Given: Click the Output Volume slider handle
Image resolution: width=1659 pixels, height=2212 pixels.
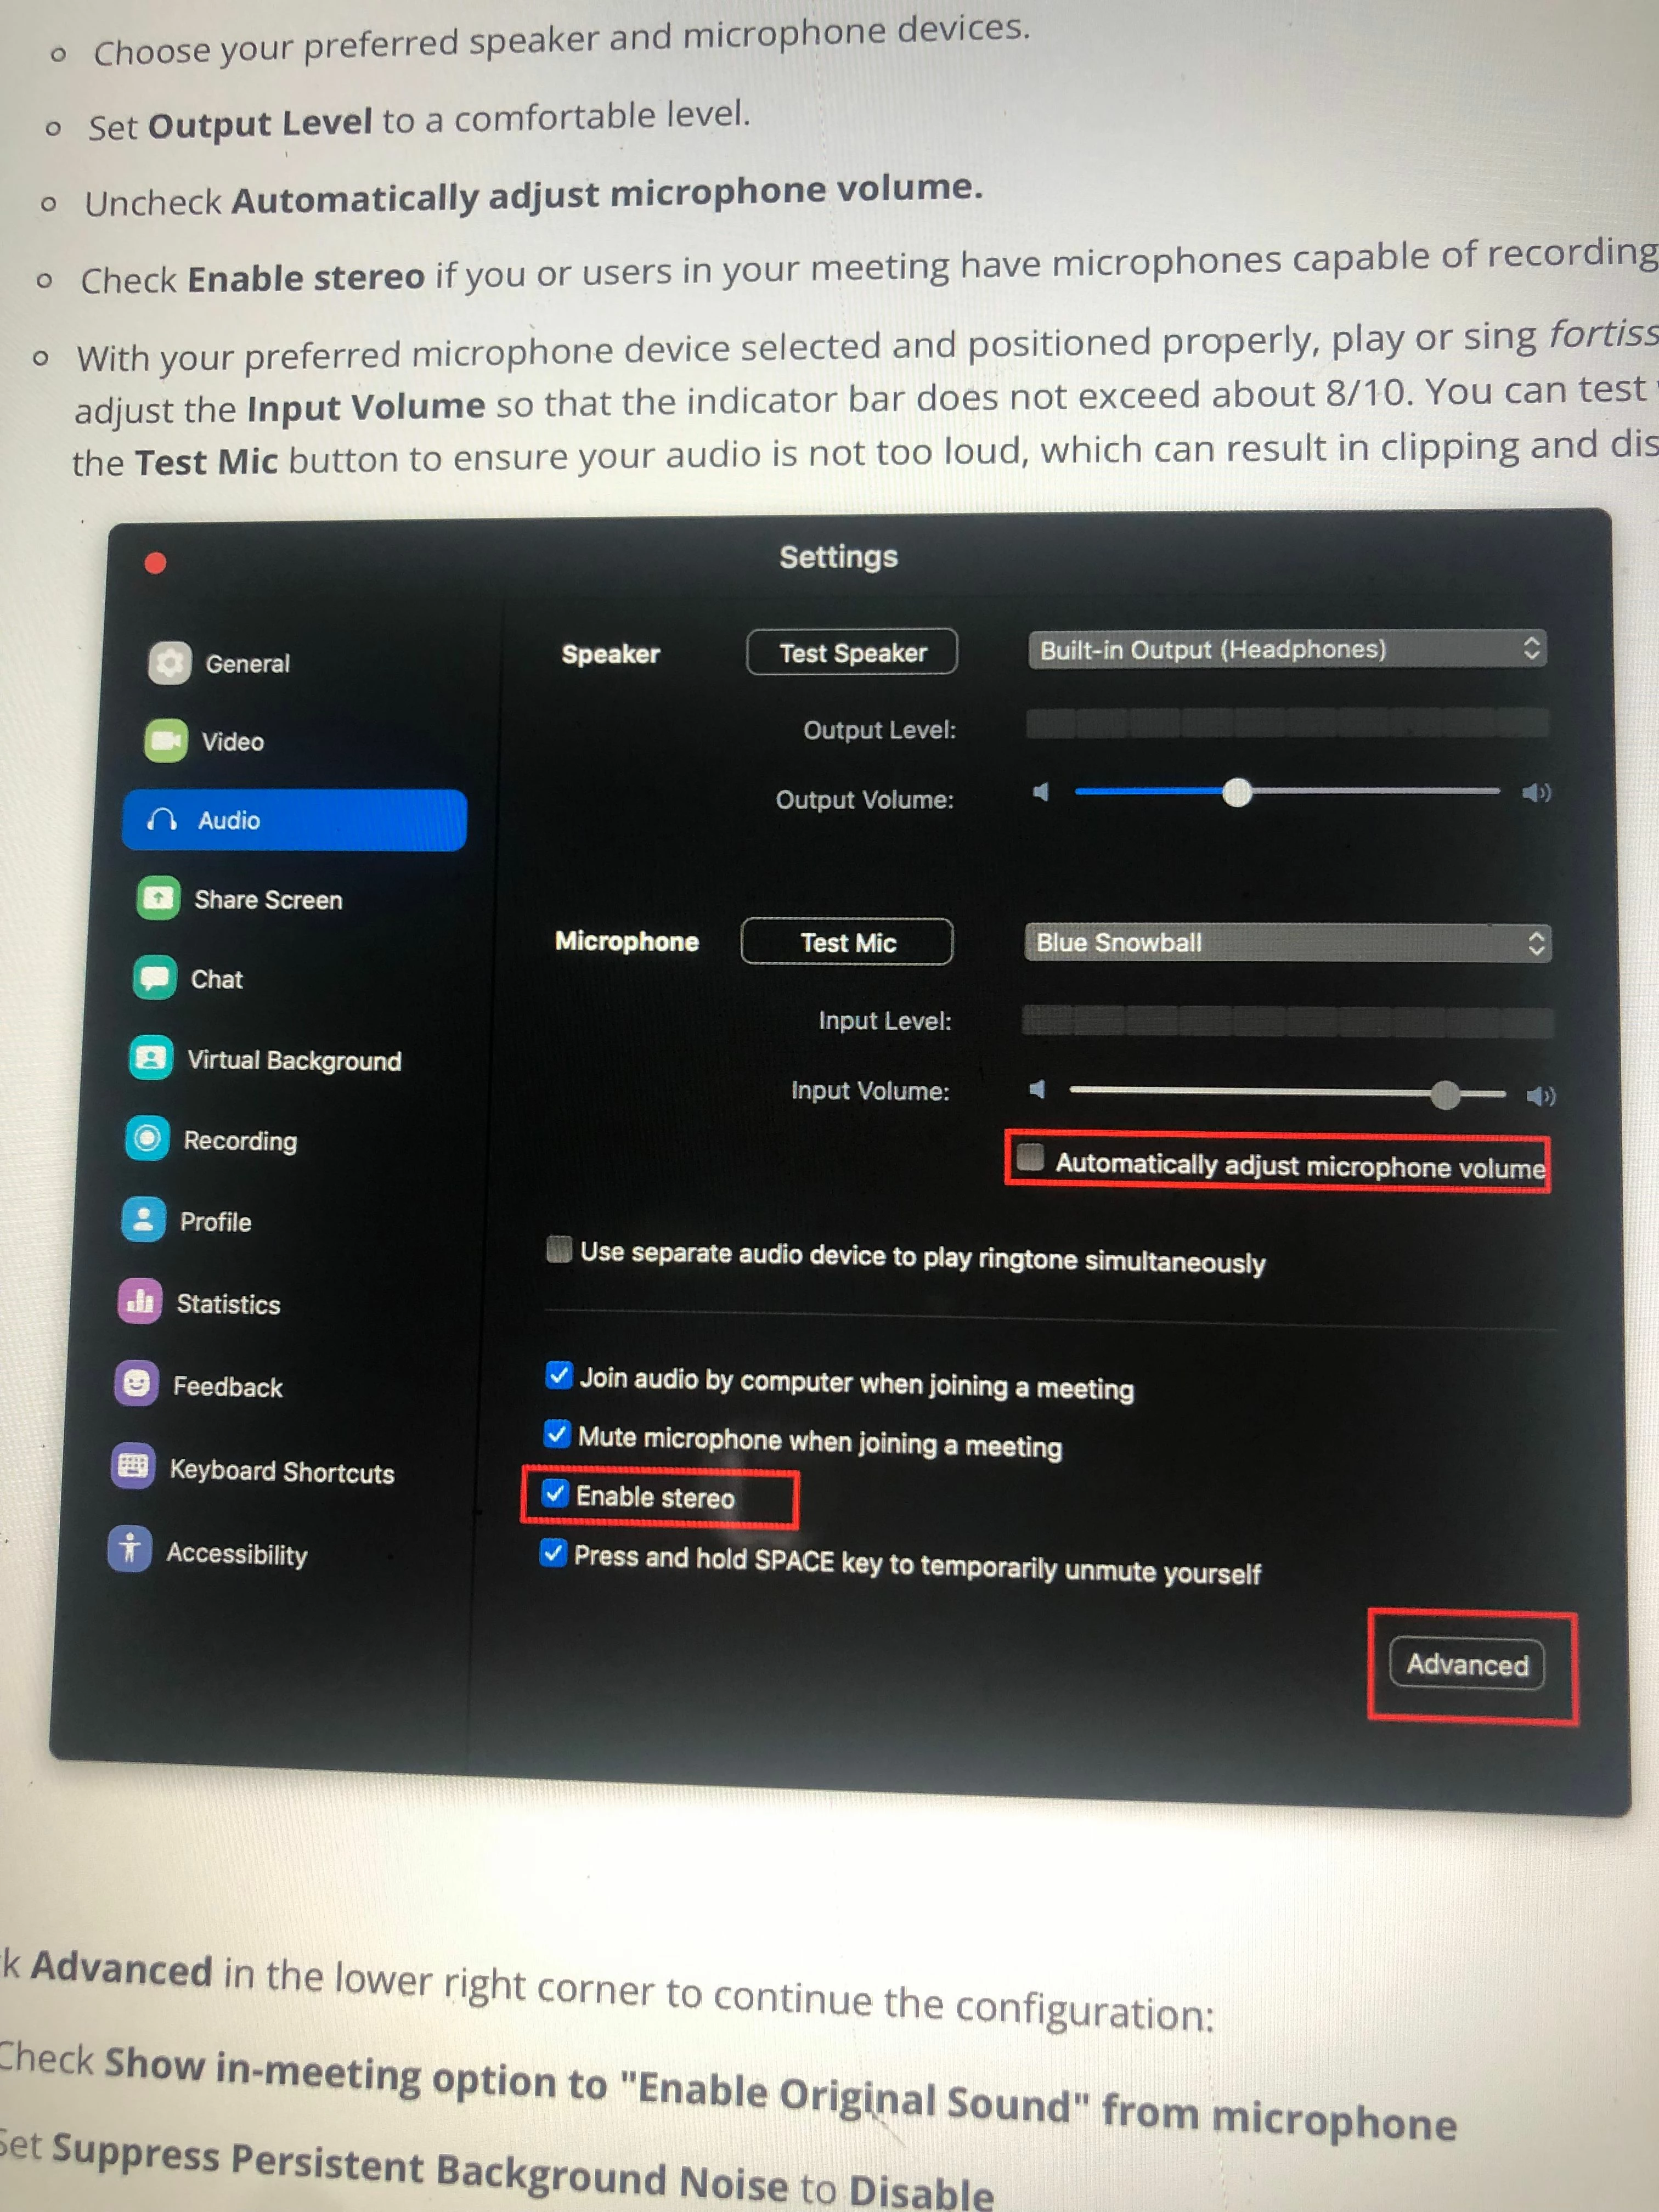Looking at the screenshot, I should pyautogui.click(x=1237, y=792).
